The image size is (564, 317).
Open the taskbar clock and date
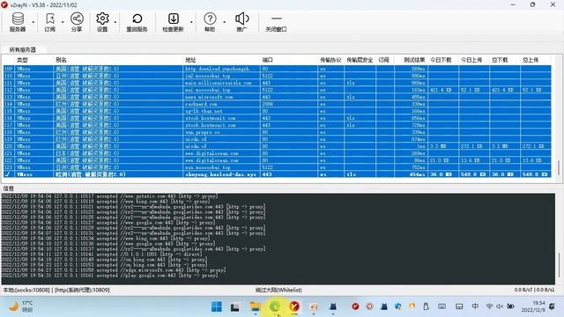[x=532, y=306]
